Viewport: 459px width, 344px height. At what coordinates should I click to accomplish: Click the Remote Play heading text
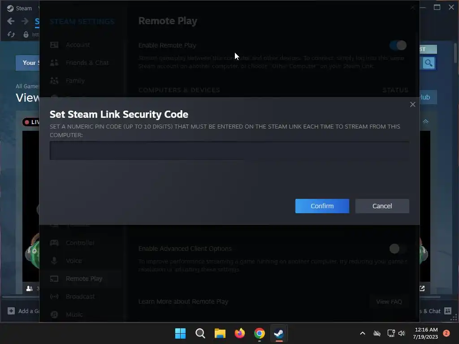[x=168, y=21]
